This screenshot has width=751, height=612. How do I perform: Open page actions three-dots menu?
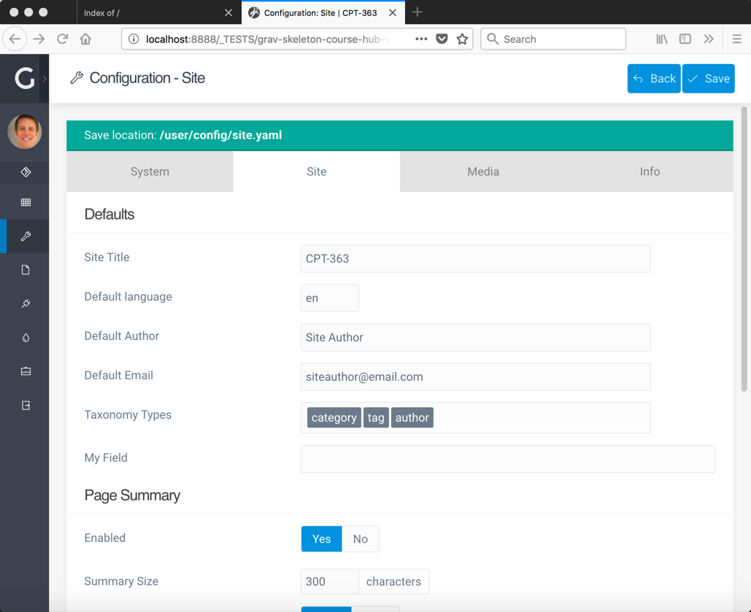click(421, 39)
